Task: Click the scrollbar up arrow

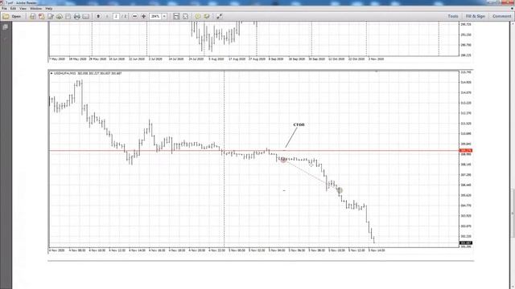Action: click(513, 23)
